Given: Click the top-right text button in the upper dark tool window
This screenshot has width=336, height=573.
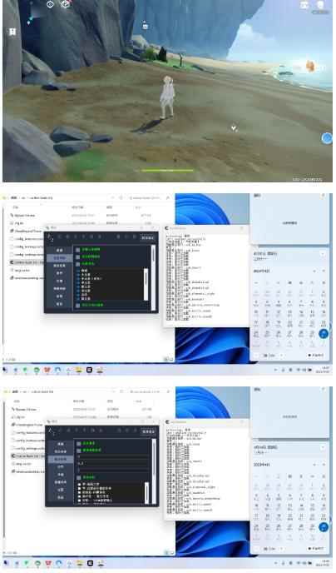Looking at the screenshot, I should tap(148, 238).
